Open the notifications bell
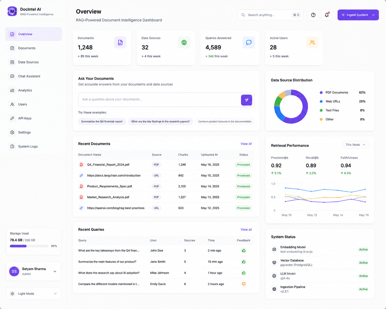The width and height of the screenshot is (386, 309). (327, 15)
